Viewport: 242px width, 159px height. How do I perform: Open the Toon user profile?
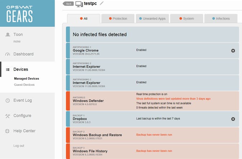click(x=18, y=34)
